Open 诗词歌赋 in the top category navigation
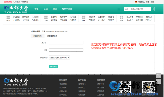The image size is (164, 97). coord(16,17)
